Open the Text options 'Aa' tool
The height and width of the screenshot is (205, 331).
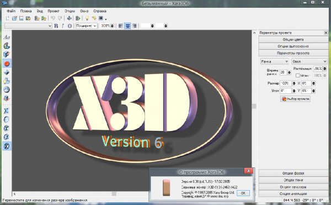(x=7, y=37)
